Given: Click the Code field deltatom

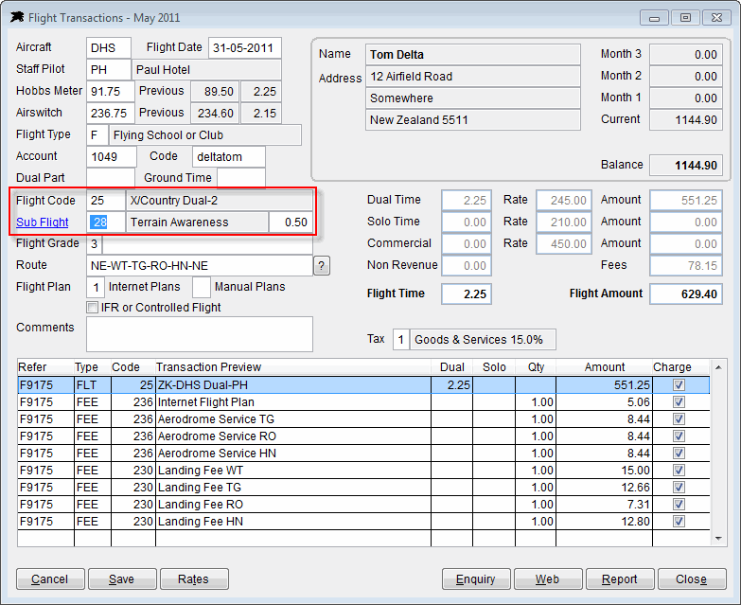Looking at the screenshot, I should 229,156.
